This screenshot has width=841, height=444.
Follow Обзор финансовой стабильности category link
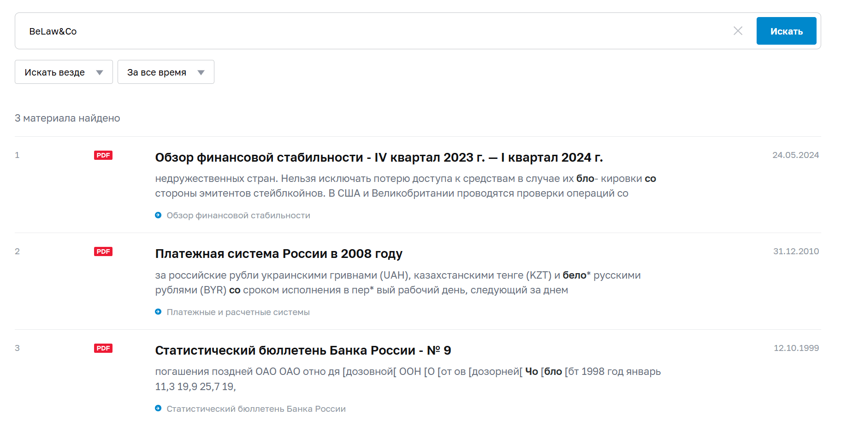[238, 216]
